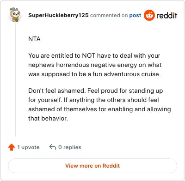Select the "1 upvote" count label
The width and height of the screenshot is (185, 181).
[28, 147]
